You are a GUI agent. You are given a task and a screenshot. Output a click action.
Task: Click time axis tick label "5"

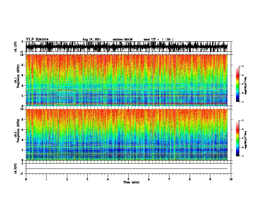click(128, 179)
